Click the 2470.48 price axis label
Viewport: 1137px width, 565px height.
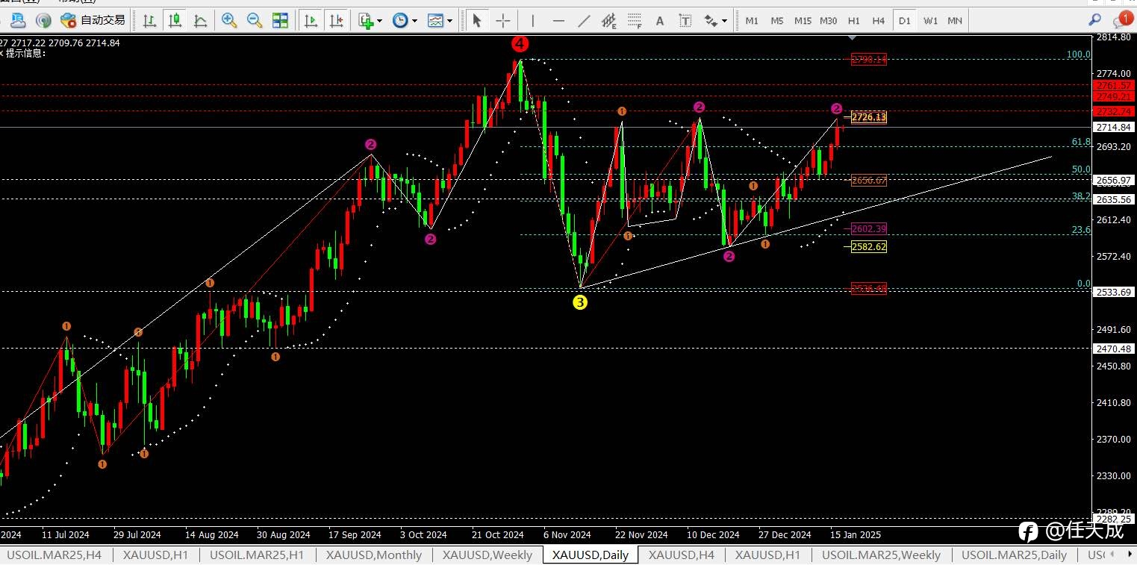[1114, 349]
